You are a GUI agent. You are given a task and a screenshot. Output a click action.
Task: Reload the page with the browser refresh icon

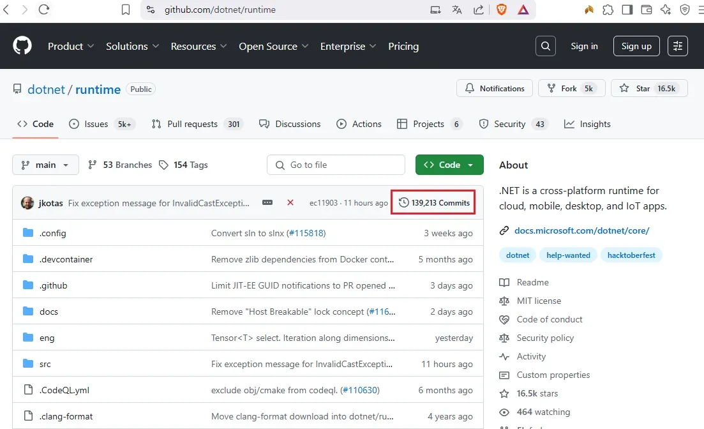click(43, 10)
